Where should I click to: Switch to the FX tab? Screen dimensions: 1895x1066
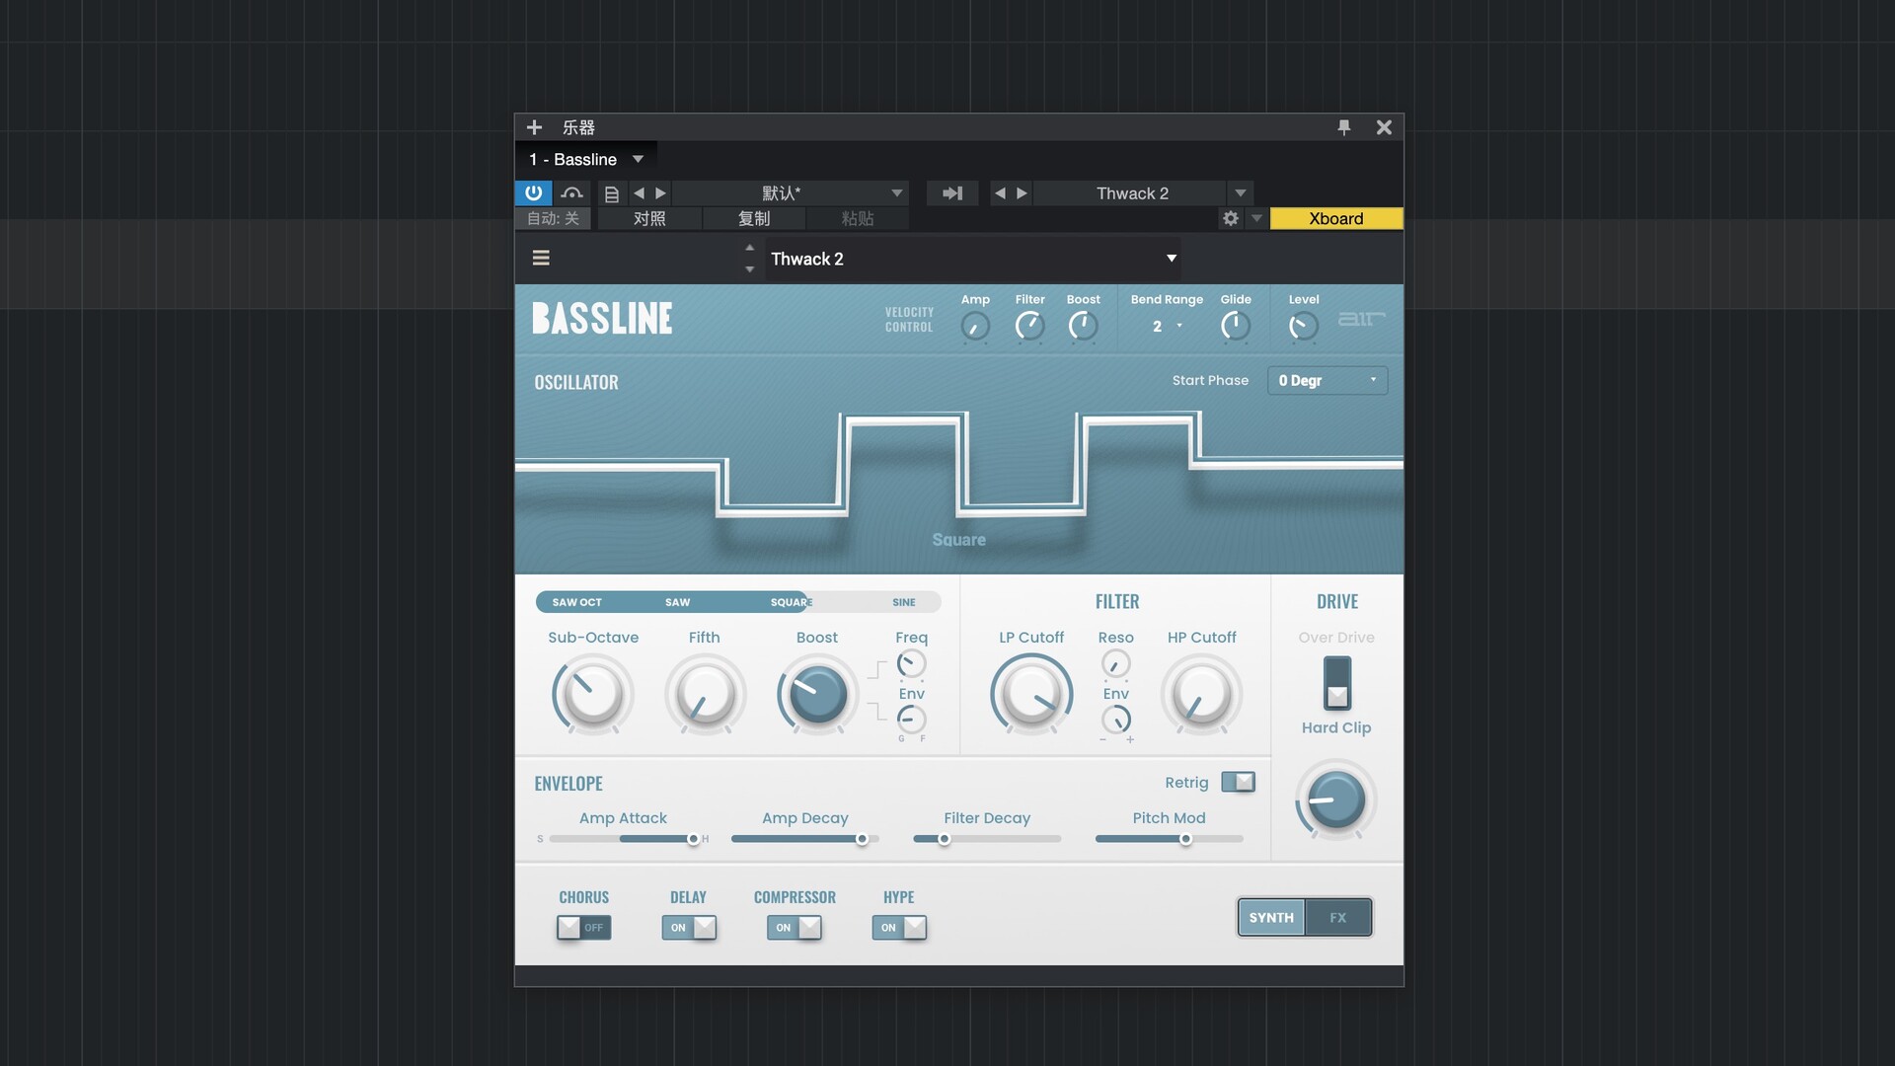pos(1337,918)
